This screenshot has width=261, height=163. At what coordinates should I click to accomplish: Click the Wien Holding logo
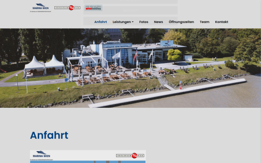(93, 8)
